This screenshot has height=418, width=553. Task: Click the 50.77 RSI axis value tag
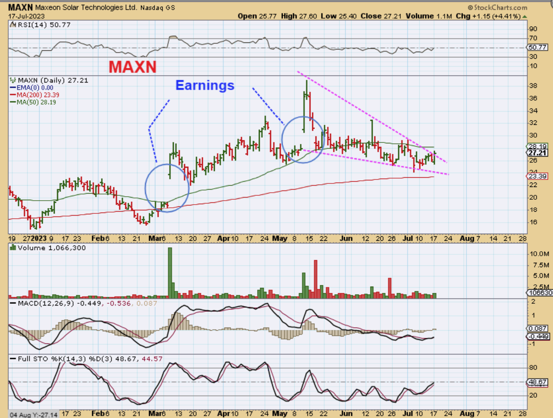537,47
